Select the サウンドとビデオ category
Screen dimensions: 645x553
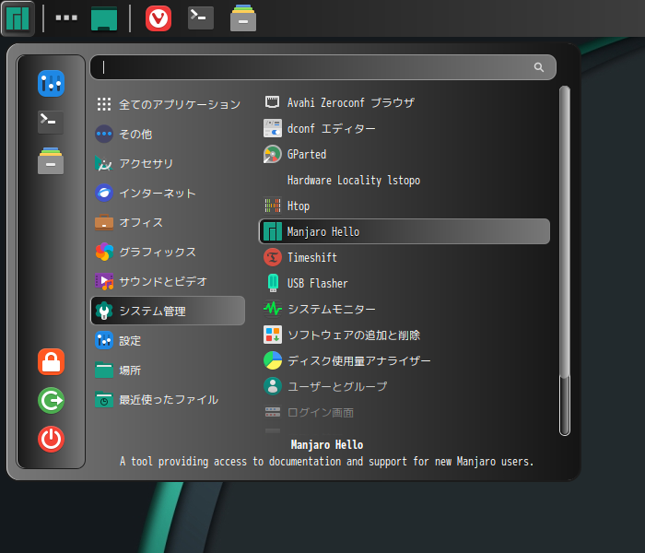[x=168, y=281]
